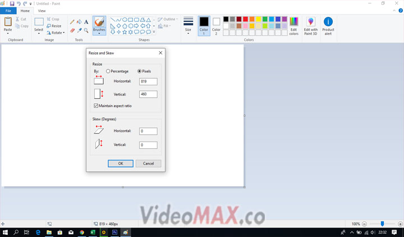Click OK in Resize and Skew
The image size is (404, 237).
click(121, 163)
